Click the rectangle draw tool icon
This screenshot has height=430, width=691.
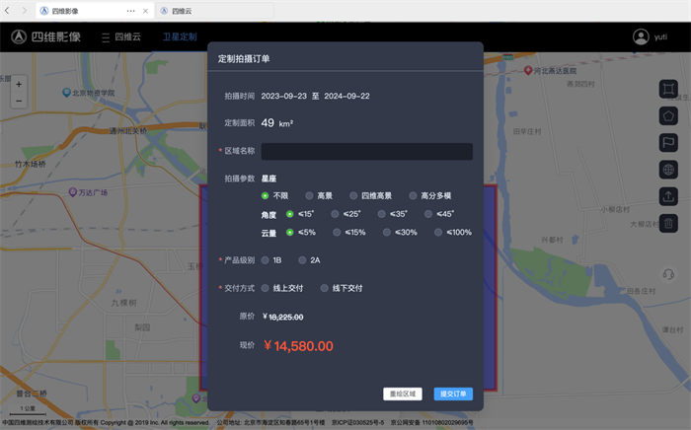click(x=668, y=89)
